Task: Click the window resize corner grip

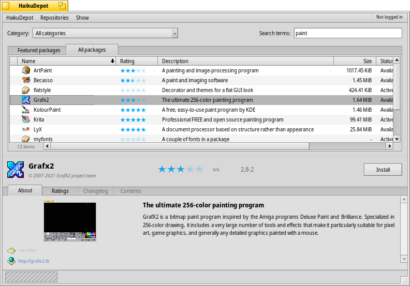Action: [404, 280]
